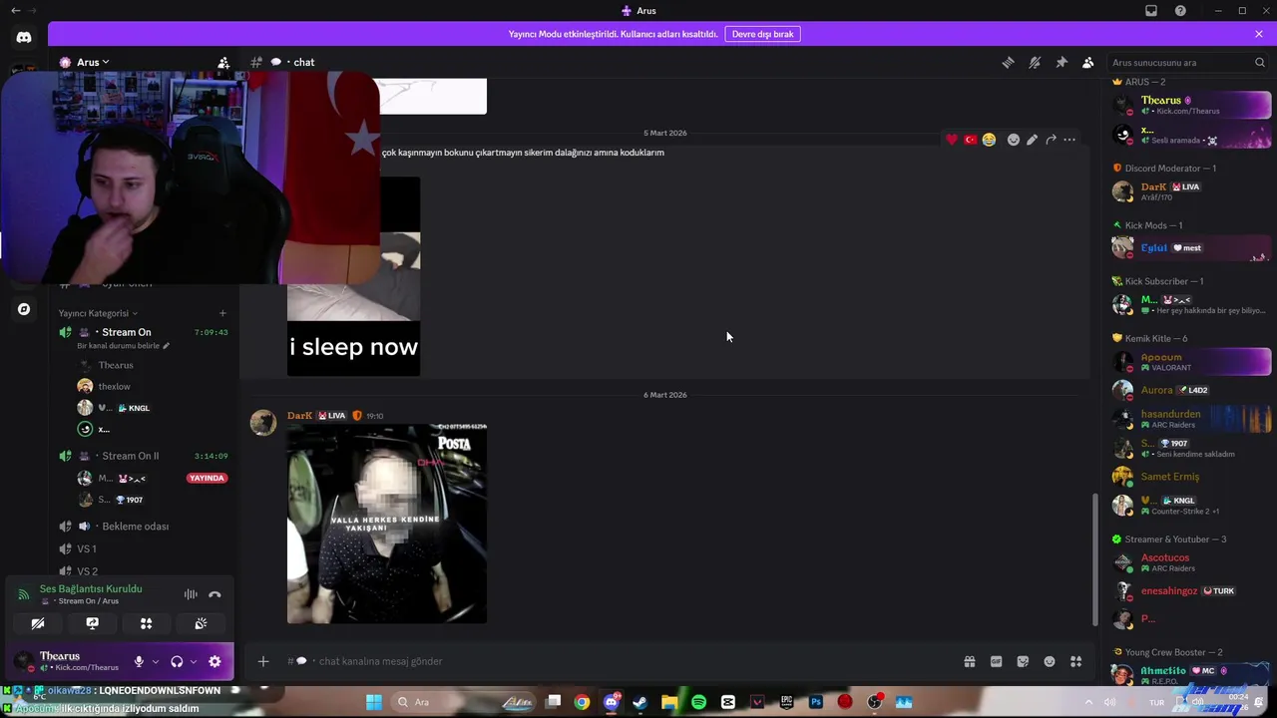The image size is (1277, 718).
Task: Select Ascotucos in Streamer & Youtuber
Action: [1191, 562]
